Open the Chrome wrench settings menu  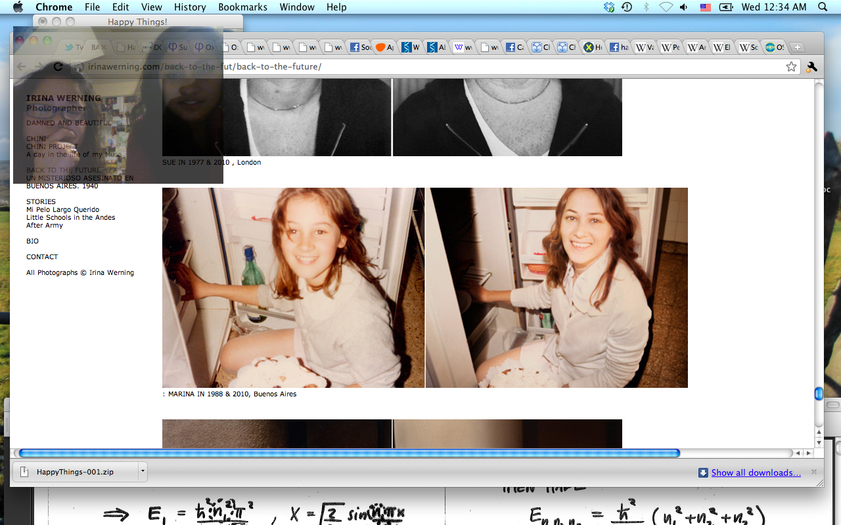click(811, 66)
